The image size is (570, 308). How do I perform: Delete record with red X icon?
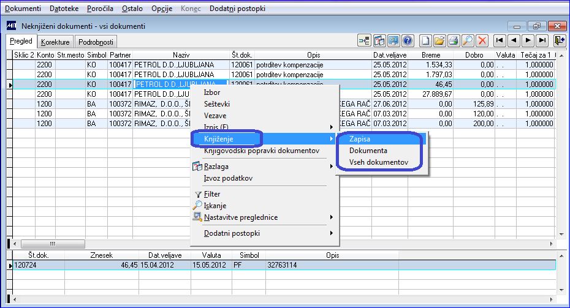[x=482, y=40]
